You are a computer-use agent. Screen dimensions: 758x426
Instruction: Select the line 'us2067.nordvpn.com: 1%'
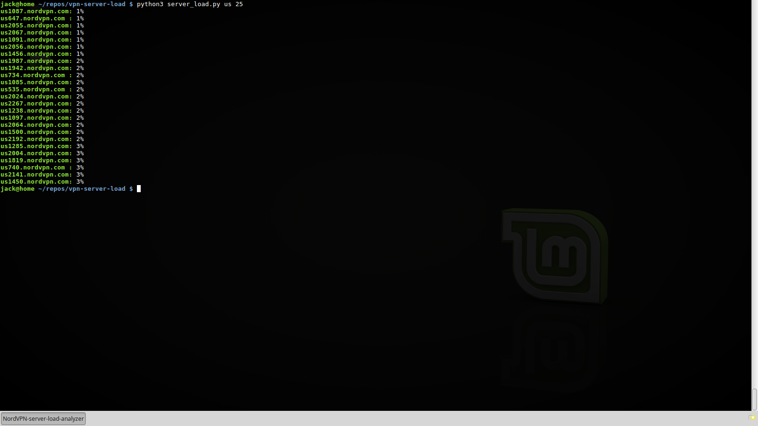(42, 33)
